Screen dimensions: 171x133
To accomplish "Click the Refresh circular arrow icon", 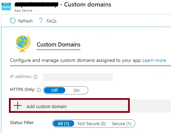I will pos(13,21).
